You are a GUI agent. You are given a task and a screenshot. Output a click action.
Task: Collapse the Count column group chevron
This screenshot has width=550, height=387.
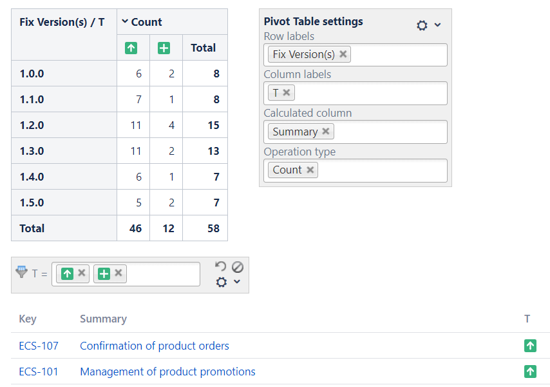(125, 22)
